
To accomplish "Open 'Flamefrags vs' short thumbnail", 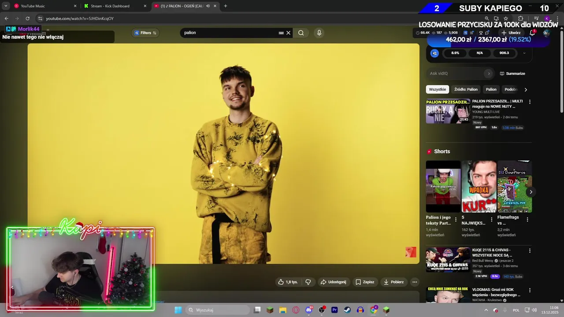I will (x=515, y=186).
